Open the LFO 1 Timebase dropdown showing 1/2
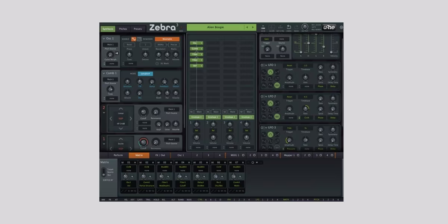This screenshot has height=224, width=448. click(305, 65)
